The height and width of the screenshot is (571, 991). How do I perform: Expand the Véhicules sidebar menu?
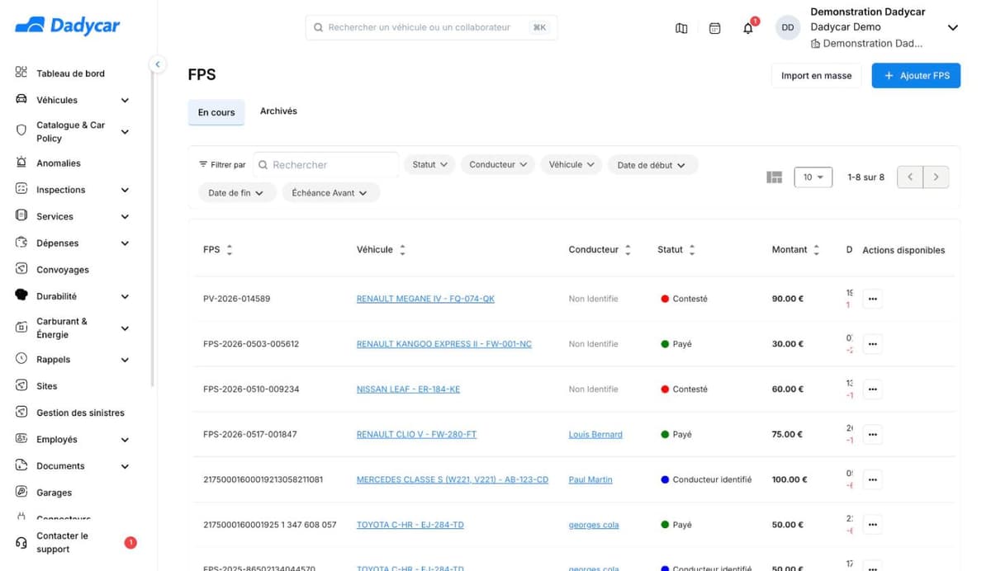coord(125,100)
